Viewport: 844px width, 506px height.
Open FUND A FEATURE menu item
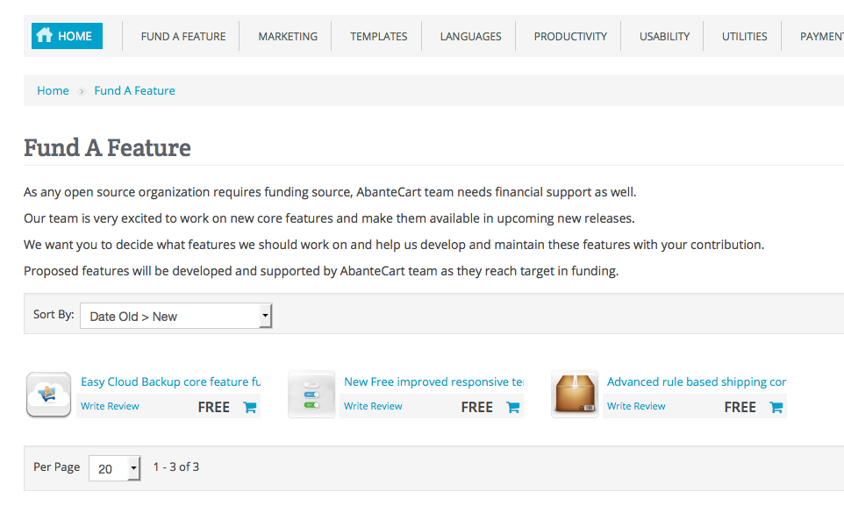(183, 37)
